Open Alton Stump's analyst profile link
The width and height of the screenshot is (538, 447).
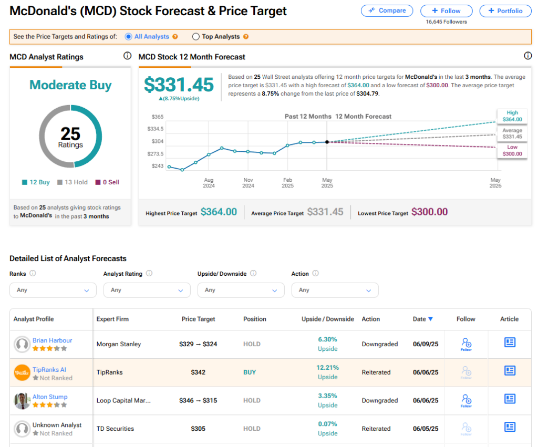50,397
